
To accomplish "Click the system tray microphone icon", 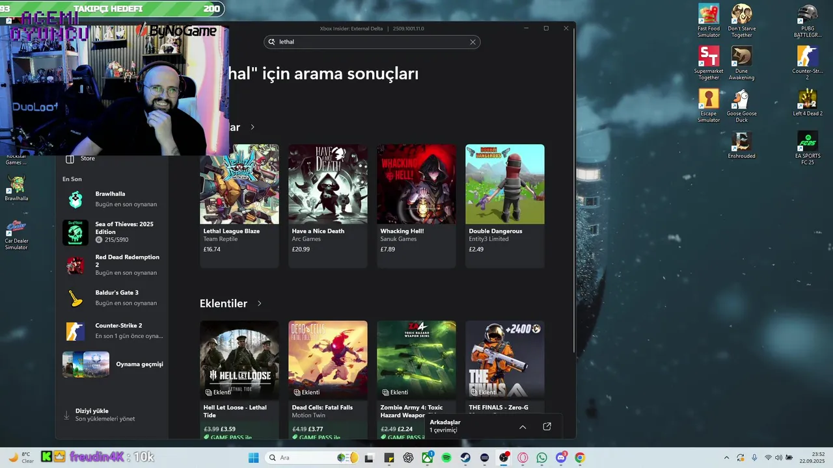I will (754, 458).
